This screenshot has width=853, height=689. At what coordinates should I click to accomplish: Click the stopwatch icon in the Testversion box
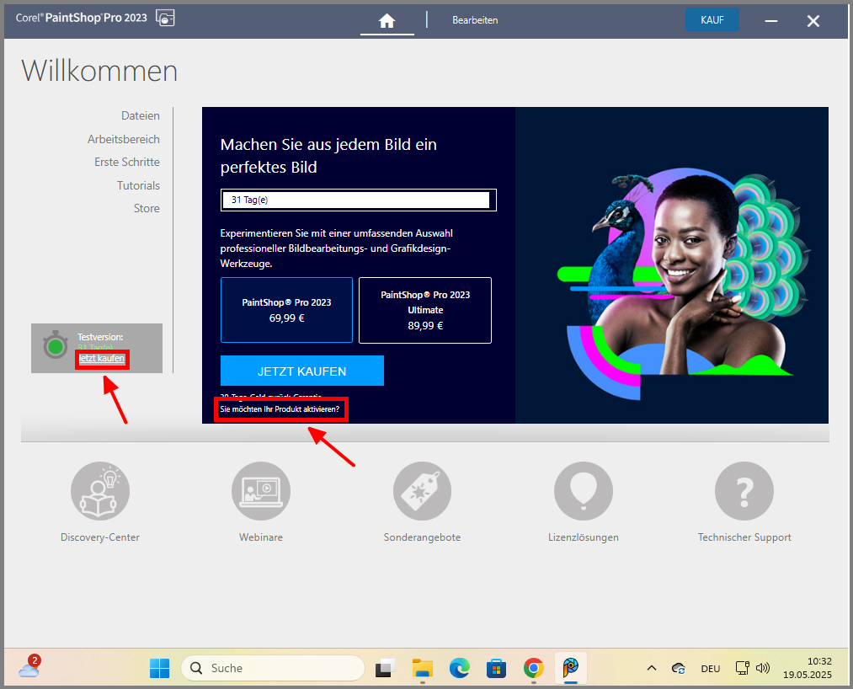[x=55, y=345]
